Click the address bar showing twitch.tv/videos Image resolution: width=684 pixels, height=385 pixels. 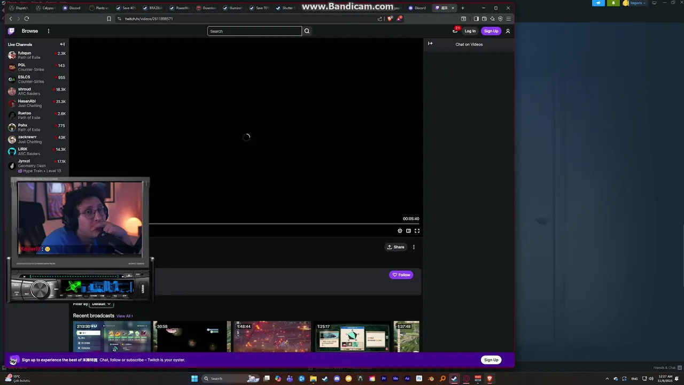coord(246,19)
